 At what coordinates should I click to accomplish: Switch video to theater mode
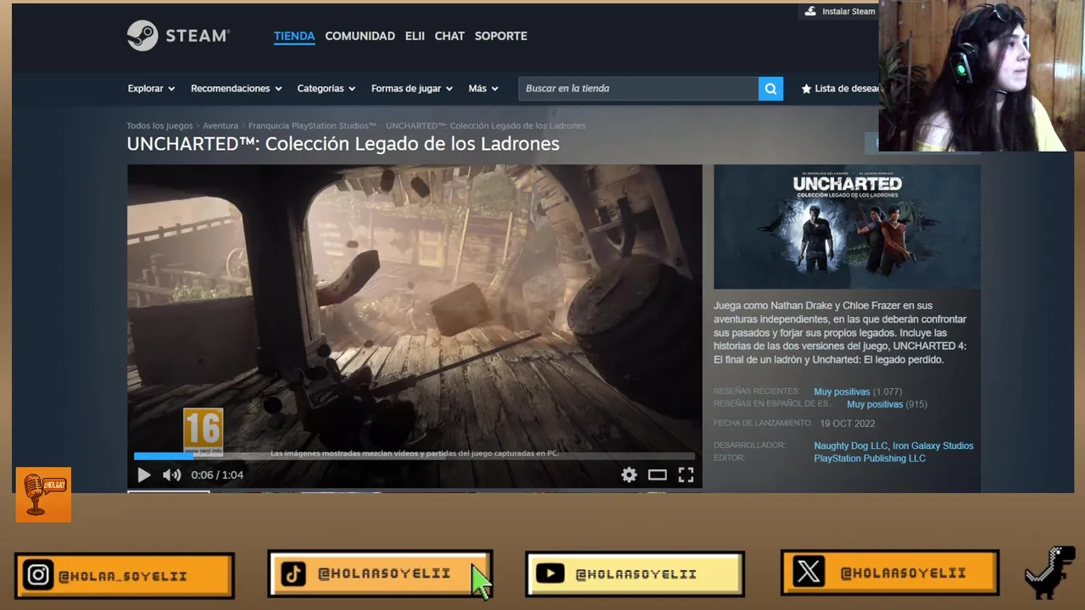[658, 475]
